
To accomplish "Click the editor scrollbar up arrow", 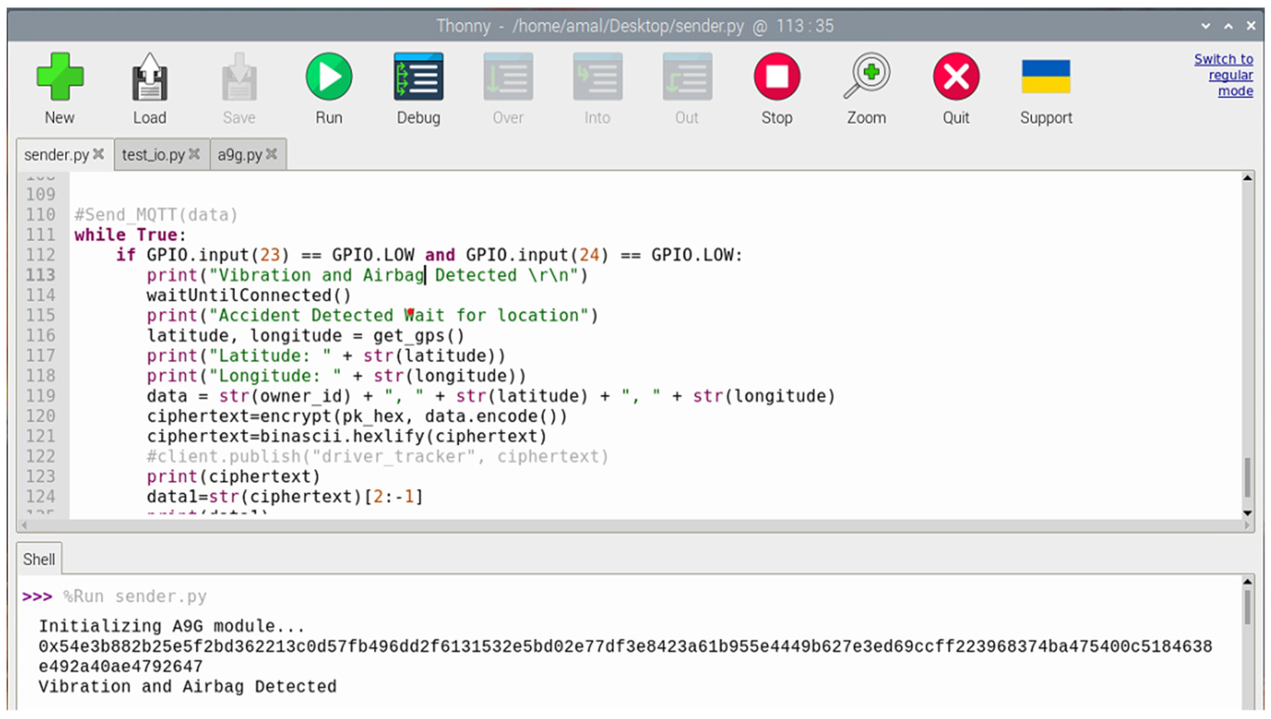I will point(1247,178).
